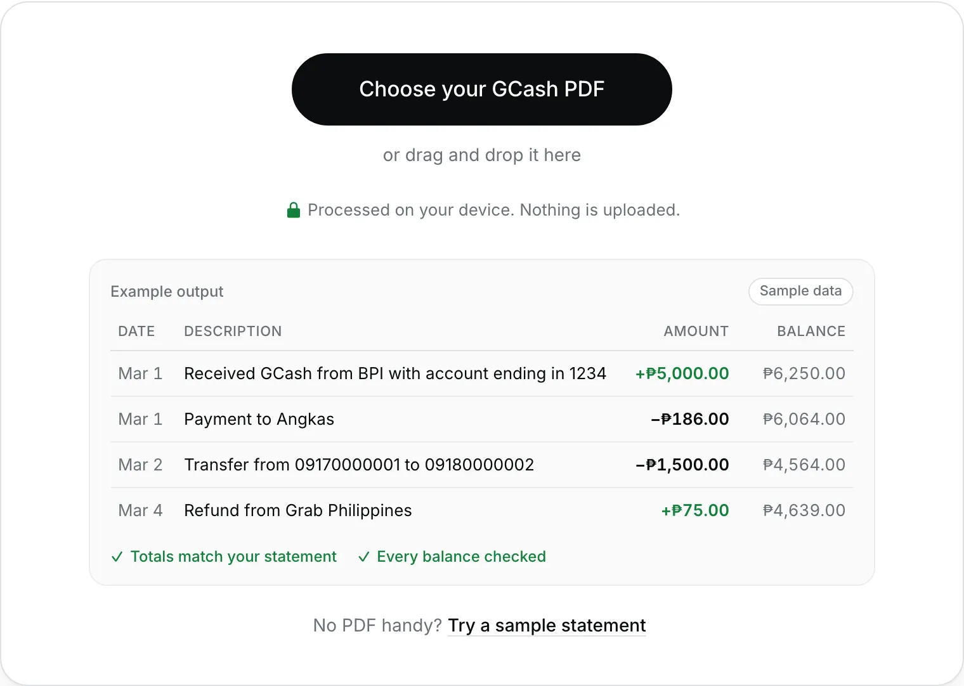Click the "or drag and drop it here" text
This screenshot has height=686, width=964.
click(482, 155)
